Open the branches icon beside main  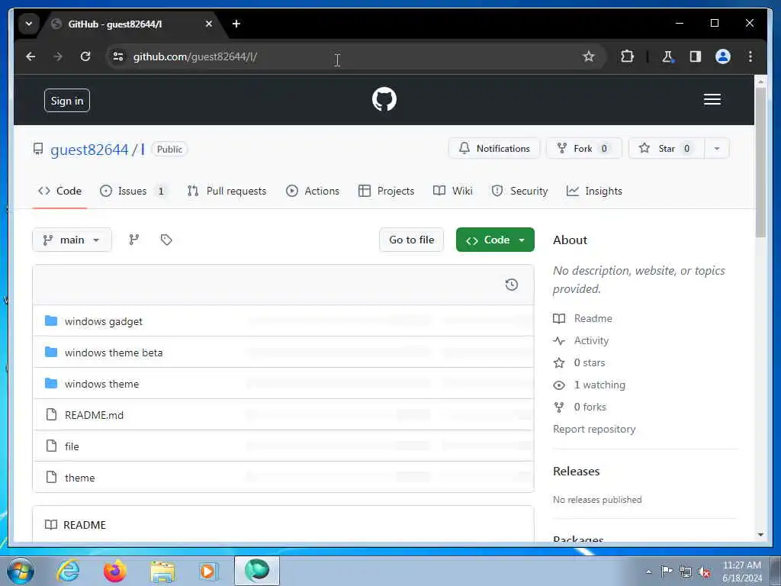[x=134, y=240]
